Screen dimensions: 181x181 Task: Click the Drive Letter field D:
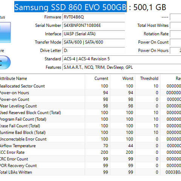[x=94, y=51]
